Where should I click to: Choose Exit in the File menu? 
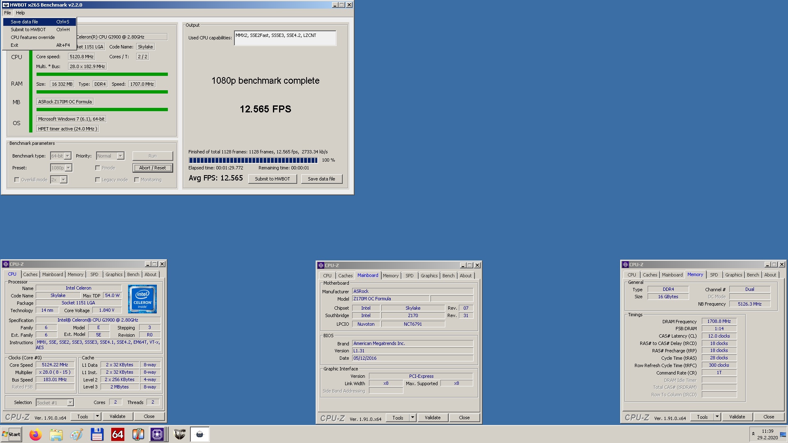click(40, 45)
